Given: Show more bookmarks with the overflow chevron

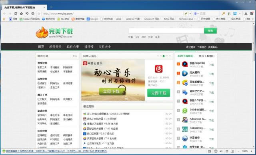Looking at the screenshot, I should click(253, 19).
